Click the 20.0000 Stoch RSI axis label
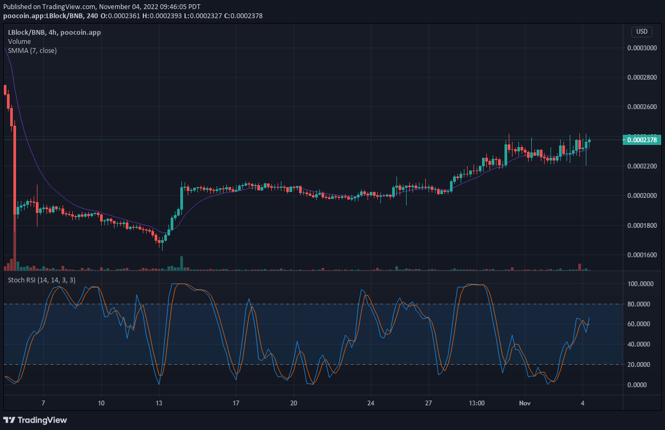Image resolution: width=665 pixels, height=430 pixels. pos(640,365)
